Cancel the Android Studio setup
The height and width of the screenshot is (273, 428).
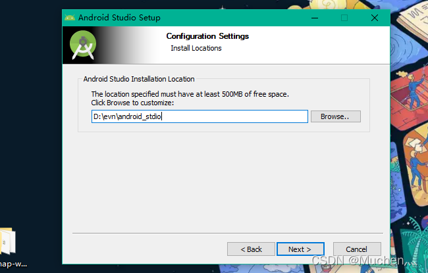[357, 249]
